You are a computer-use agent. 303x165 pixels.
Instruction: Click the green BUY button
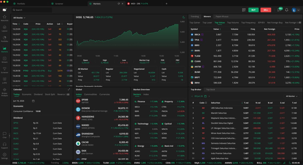pos(253,10)
